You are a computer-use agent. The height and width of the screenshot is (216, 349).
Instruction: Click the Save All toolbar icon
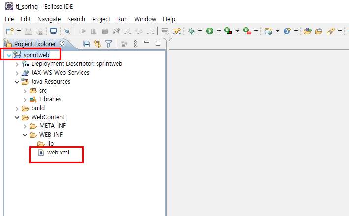pyautogui.click(x=39, y=31)
